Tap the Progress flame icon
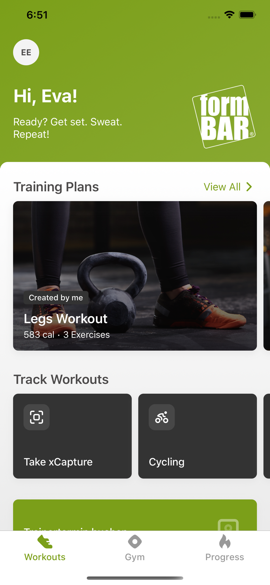This screenshot has height=585, width=270. point(225,541)
